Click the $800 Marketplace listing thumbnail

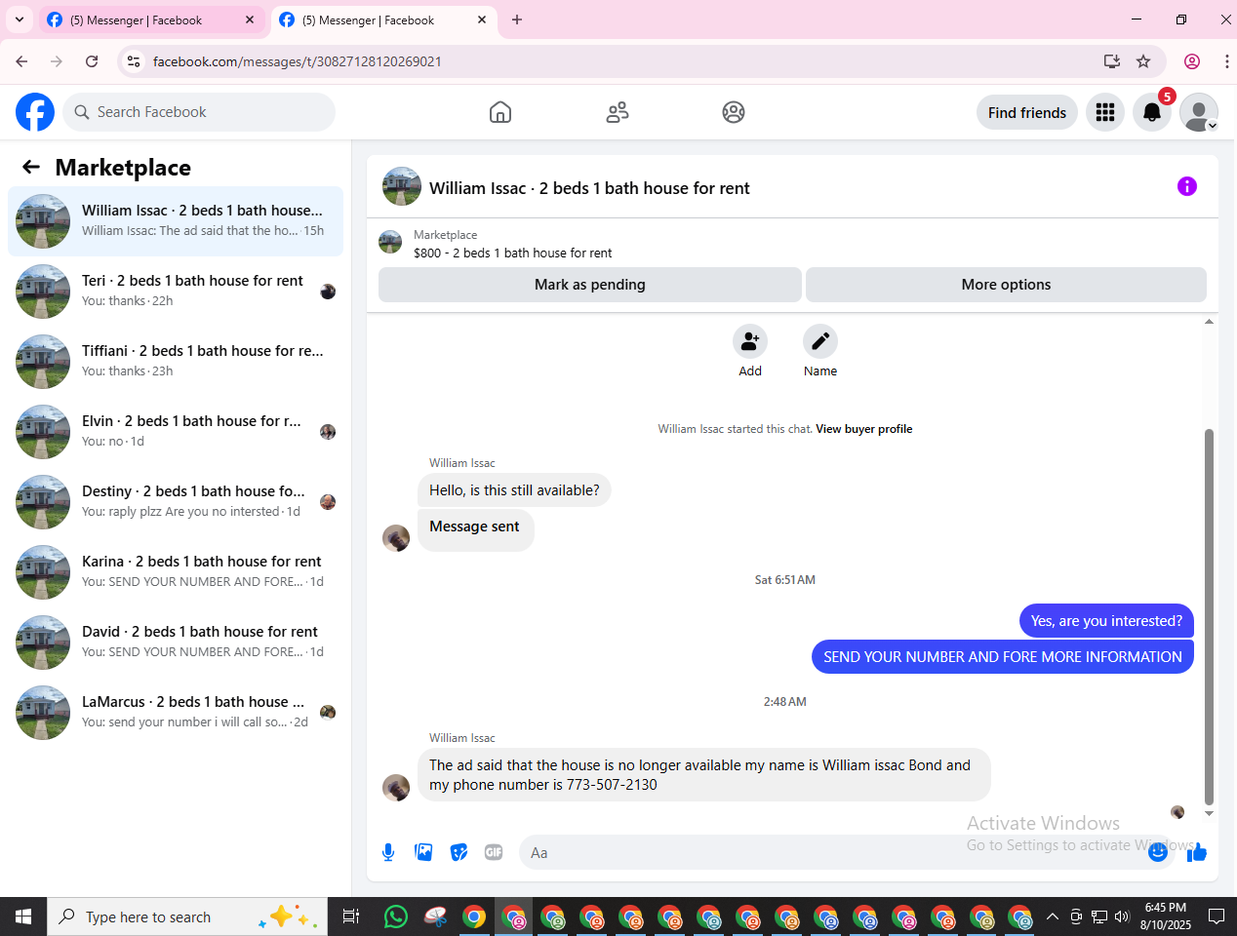(x=390, y=242)
